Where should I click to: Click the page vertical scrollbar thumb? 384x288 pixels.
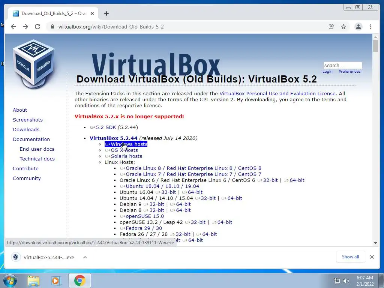[375, 46]
